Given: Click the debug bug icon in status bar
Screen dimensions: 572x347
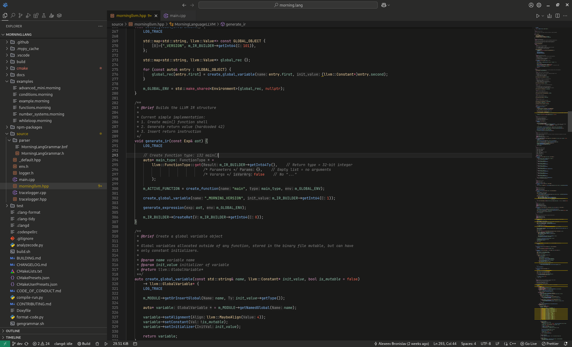Looking at the screenshot, I should (97, 344).
